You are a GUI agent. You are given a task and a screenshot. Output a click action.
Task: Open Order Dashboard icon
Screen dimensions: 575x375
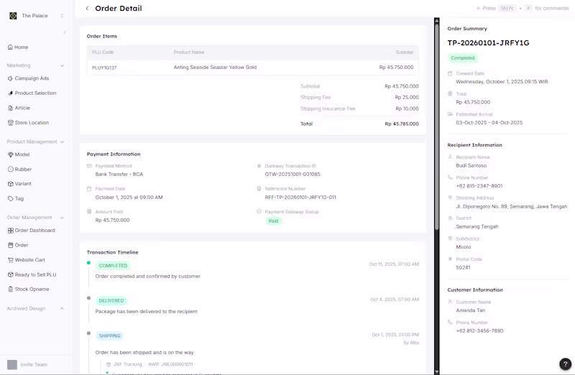coord(10,230)
